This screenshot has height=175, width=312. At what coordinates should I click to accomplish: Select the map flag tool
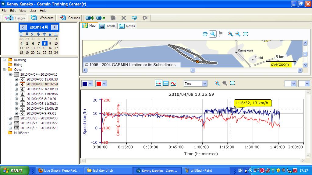click(221, 34)
